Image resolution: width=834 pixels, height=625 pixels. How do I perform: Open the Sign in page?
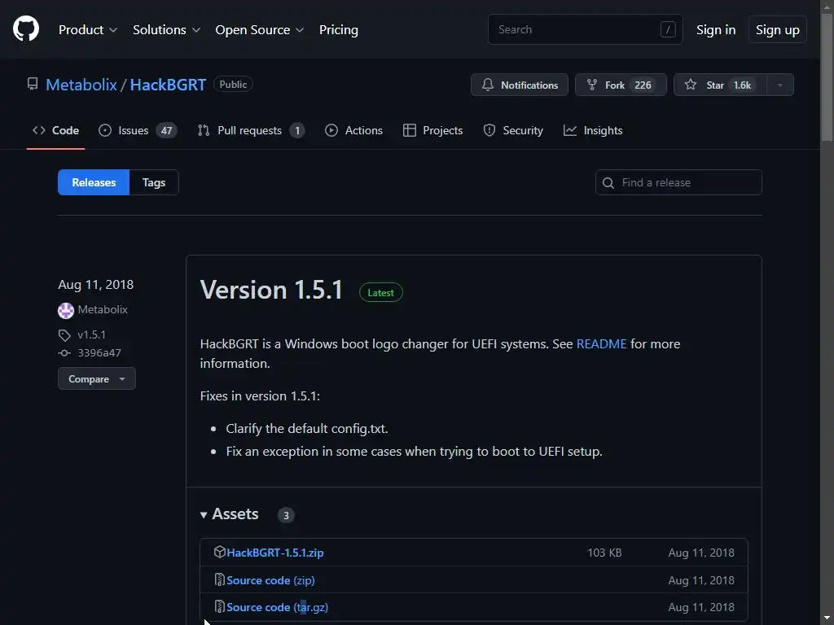click(x=716, y=30)
